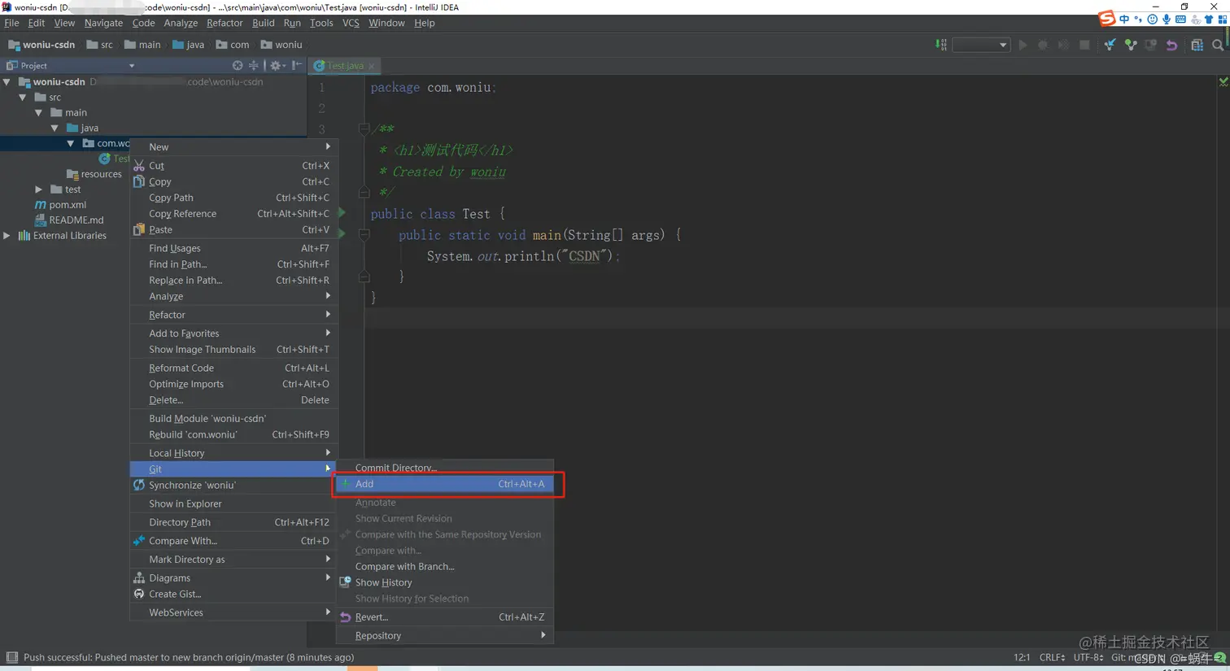The width and height of the screenshot is (1230, 671).
Task: Open the Project panel settings gear
Action: click(x=276, y=65)
